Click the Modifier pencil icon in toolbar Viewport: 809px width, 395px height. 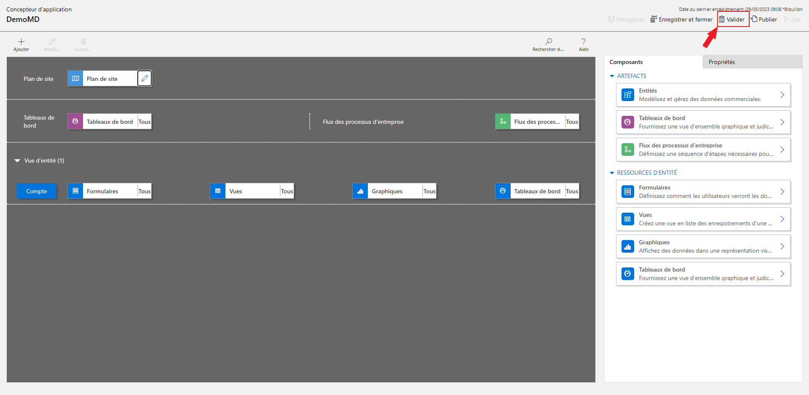click(52, 42)
